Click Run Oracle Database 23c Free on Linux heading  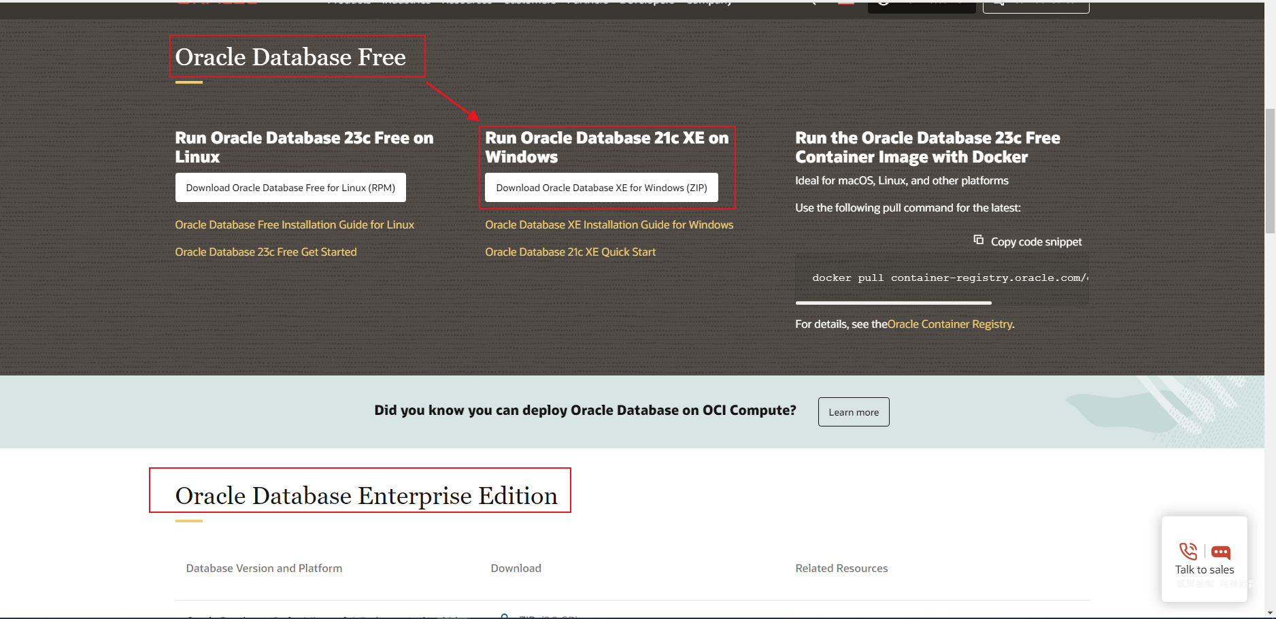pyautogui.click(x=304, y=147)
